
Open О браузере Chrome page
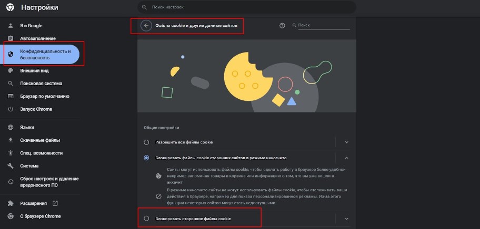coord(40,216)
